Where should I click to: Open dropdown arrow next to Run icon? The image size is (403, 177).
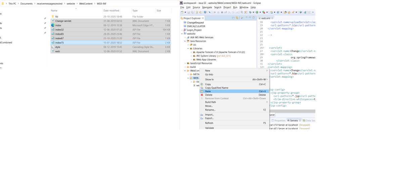point(260,12)
